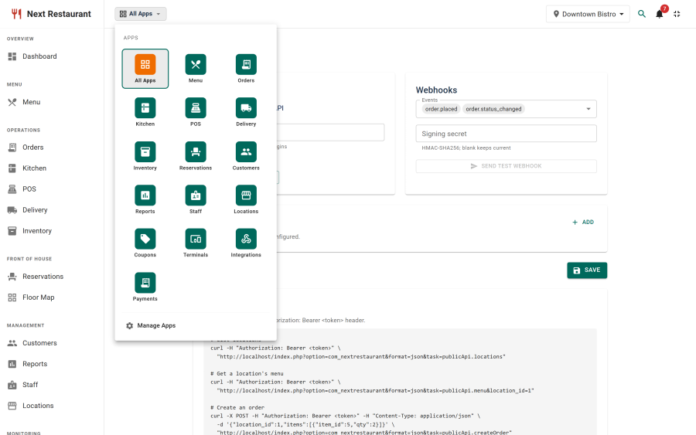Open Locations in the sidebar
Image resolution: width=696 pixels, height=435 pixels.
pyautogui.click(x=52, y=406)
